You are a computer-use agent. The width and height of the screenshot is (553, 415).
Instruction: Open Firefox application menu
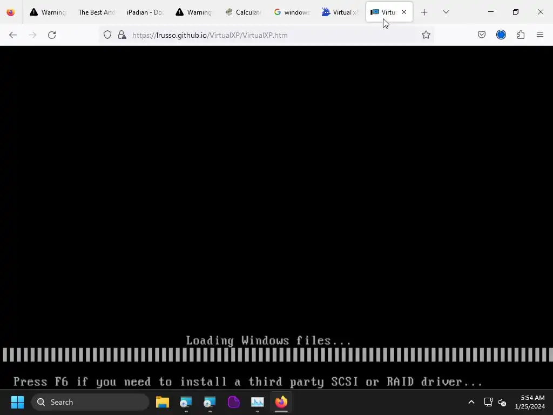tap(540, 35)
